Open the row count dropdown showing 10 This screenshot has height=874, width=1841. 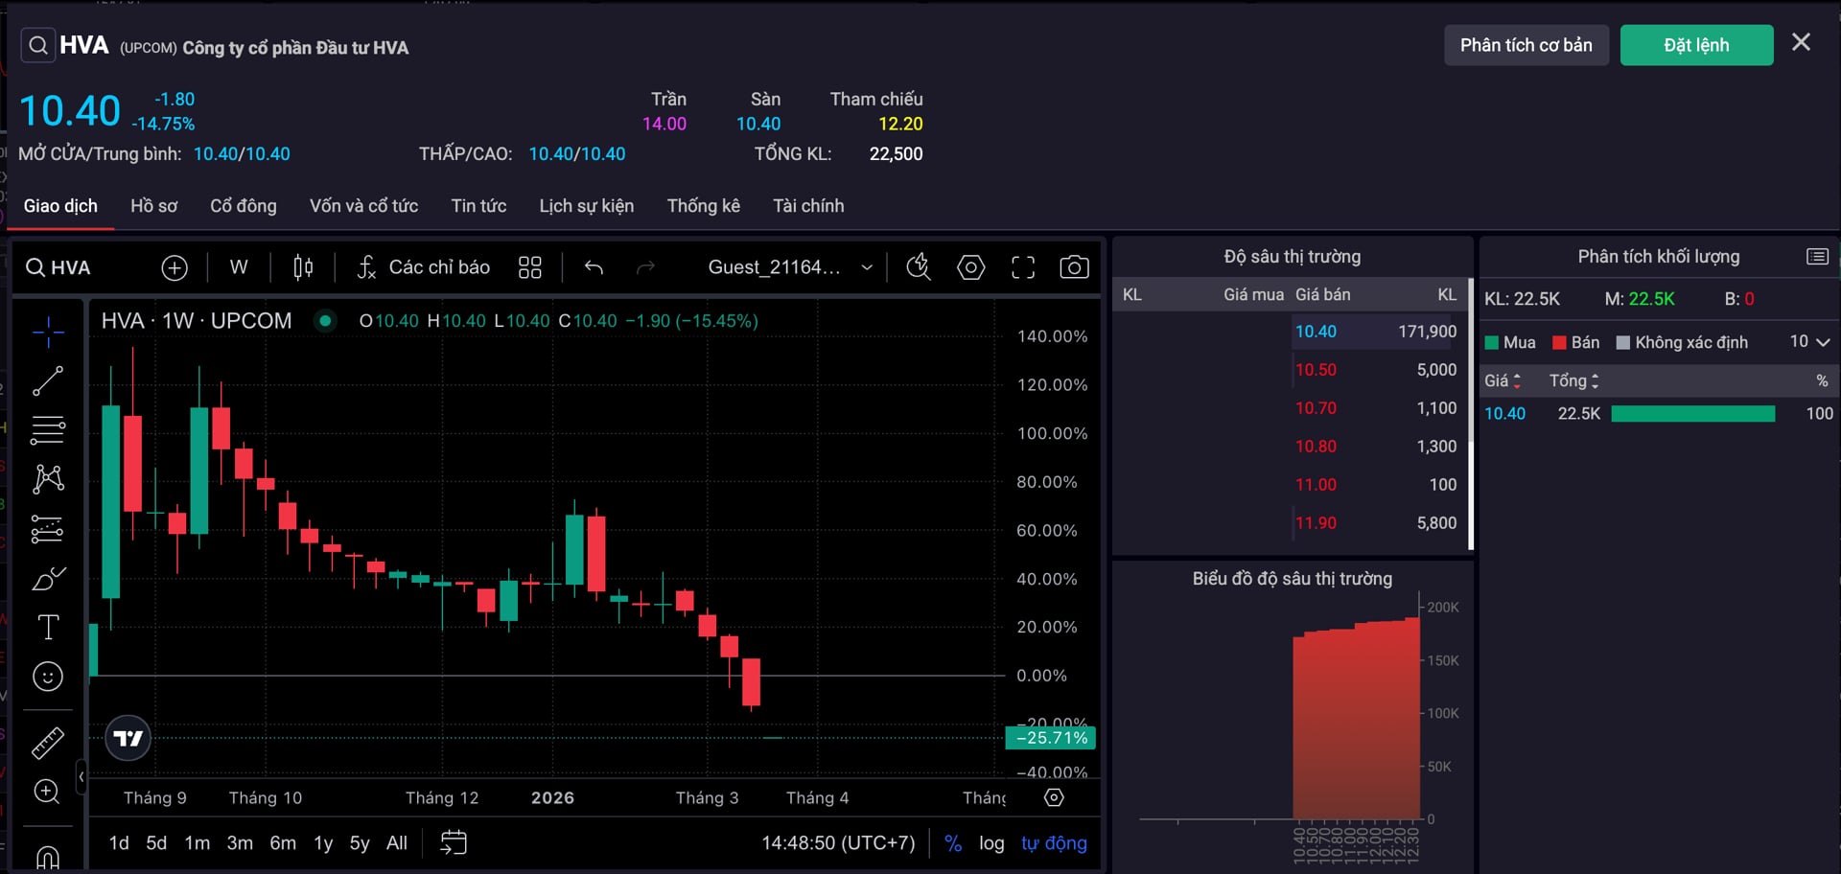(x=1809, y=342)
